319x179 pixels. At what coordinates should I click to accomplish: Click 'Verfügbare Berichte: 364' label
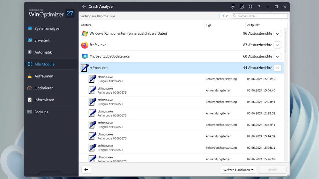pyautogui.click(x=97, y=16)
